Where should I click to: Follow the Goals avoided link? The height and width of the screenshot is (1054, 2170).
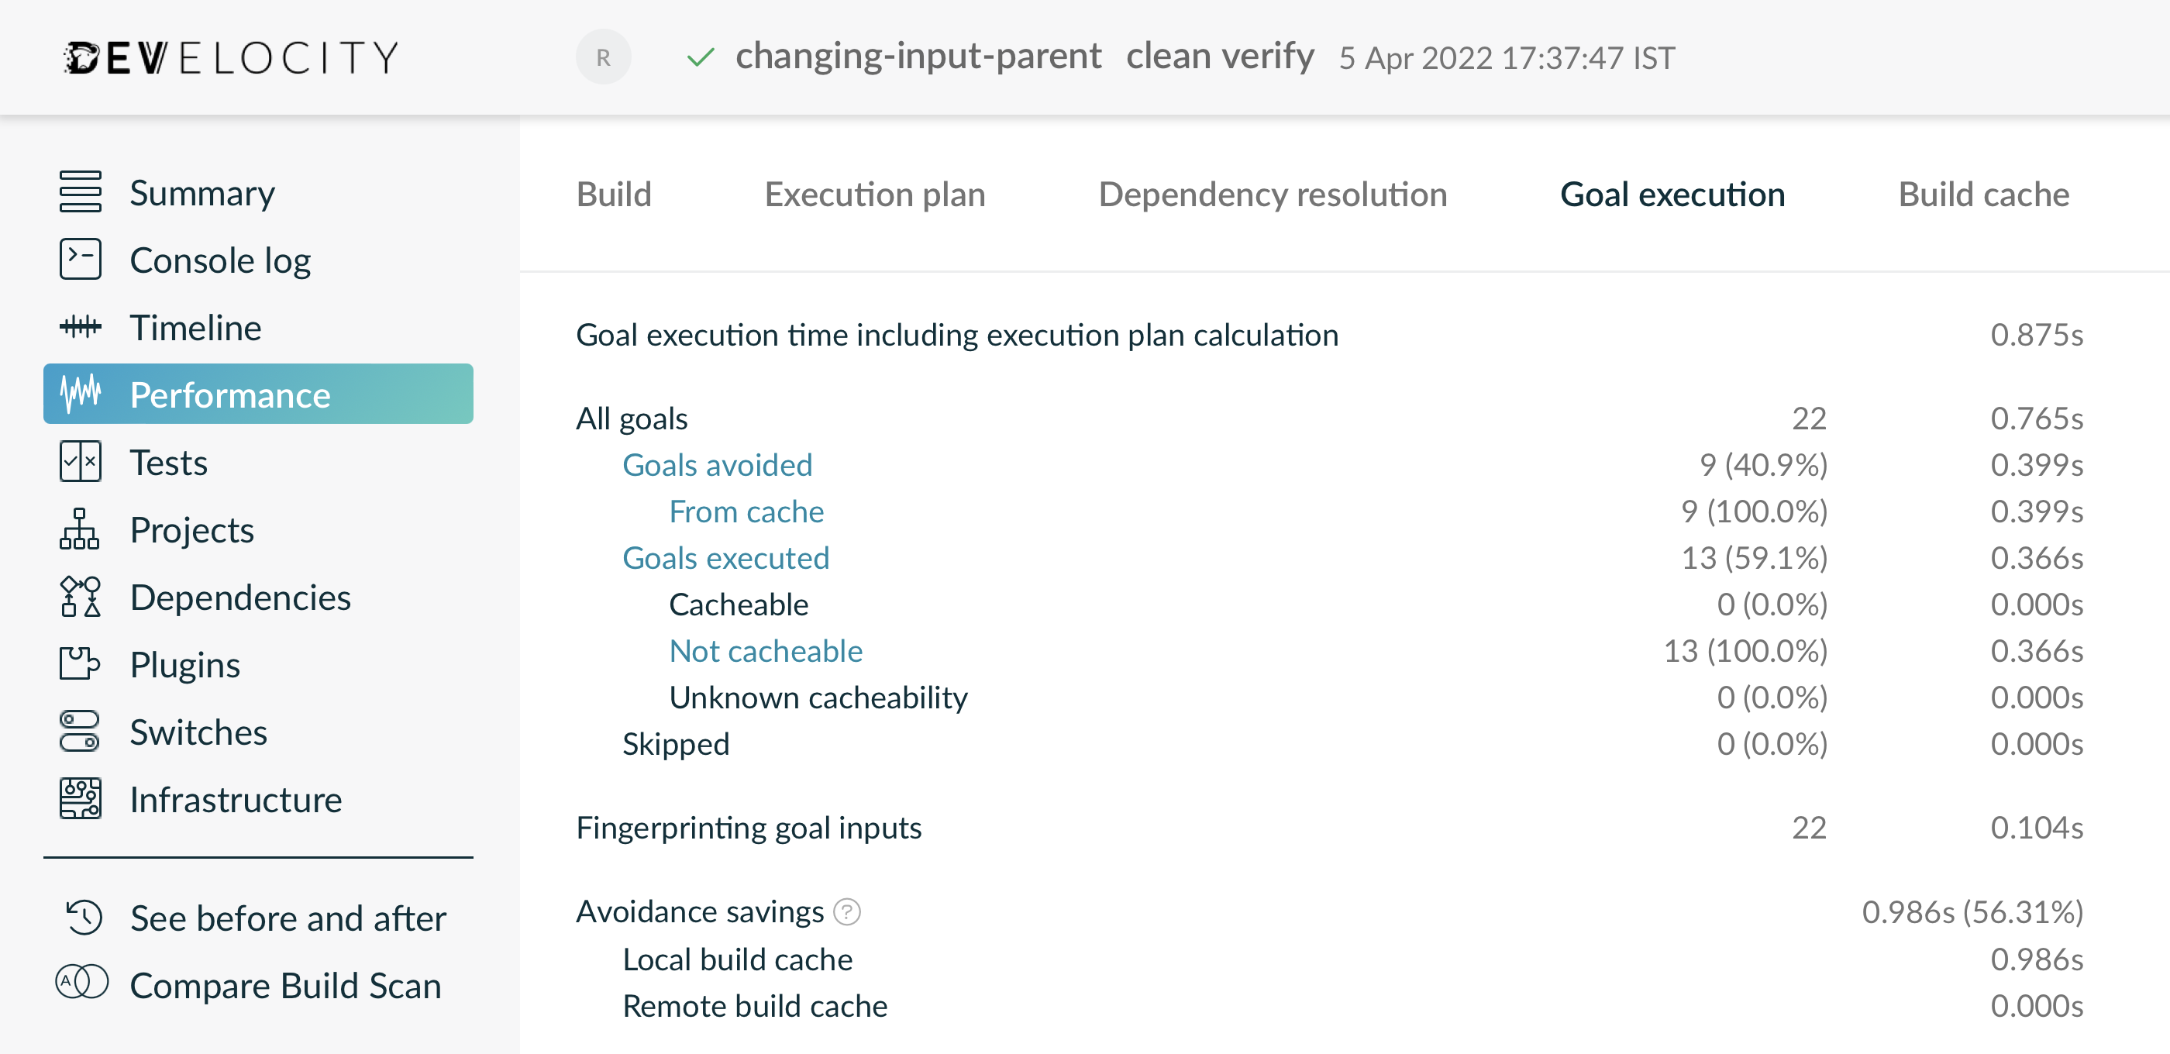pyautogui.click(x=717, y=464)
